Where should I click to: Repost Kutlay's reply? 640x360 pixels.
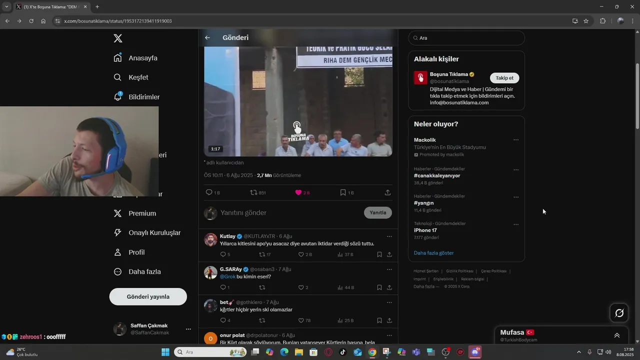coord(261,254)
